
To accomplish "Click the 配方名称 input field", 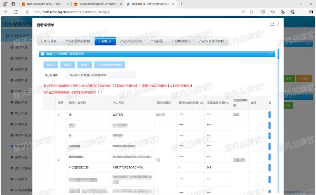I will [x=100, y=75].
